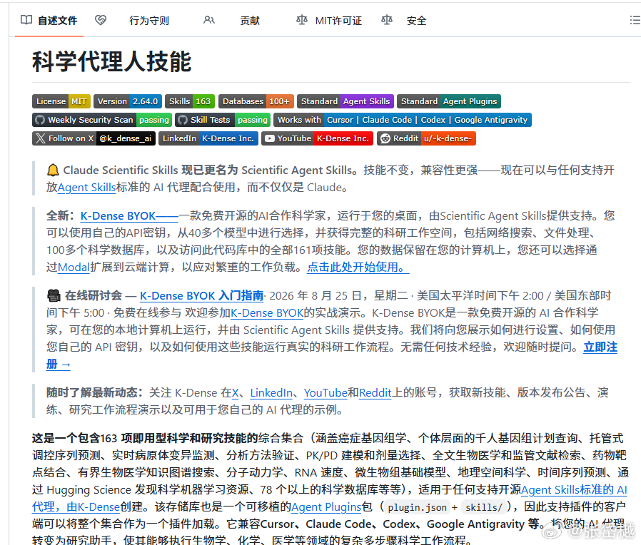Open the Agent Plugins link
641x545 pixels.
pos(326,507)
